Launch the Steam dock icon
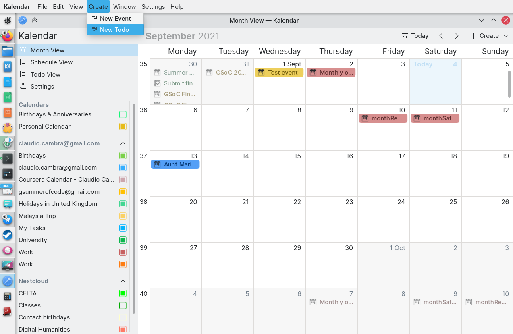513x334 pixels. pos(8,235)
